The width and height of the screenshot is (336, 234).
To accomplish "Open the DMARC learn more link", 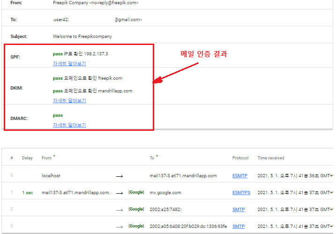I will coord(69,125).
